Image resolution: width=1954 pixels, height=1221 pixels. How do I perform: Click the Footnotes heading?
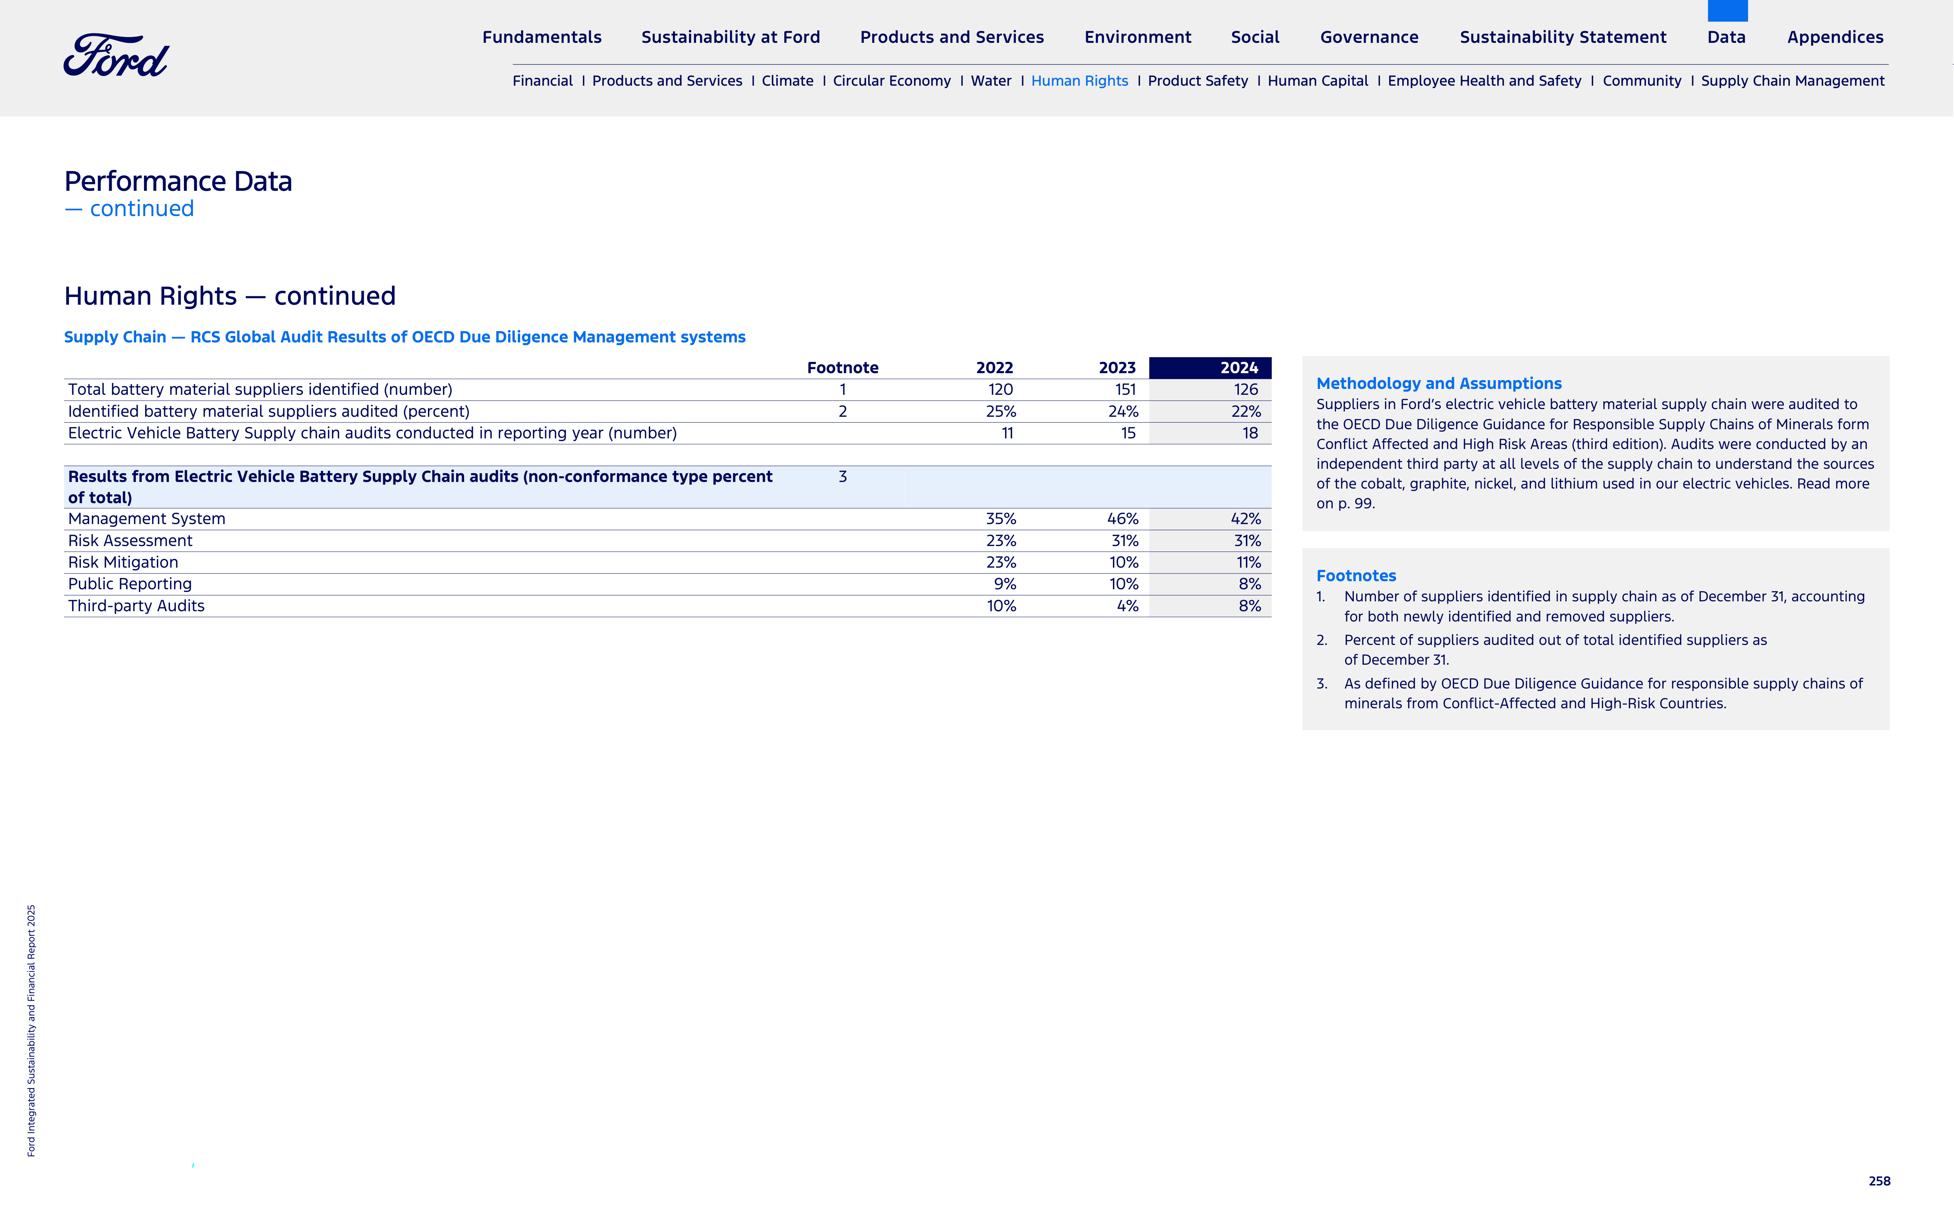point(1356,576)
